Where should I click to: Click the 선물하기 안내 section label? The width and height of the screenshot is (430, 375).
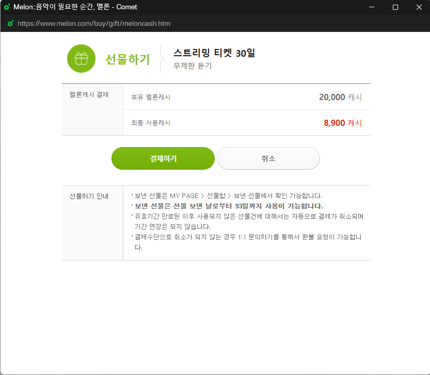[89, 197]
